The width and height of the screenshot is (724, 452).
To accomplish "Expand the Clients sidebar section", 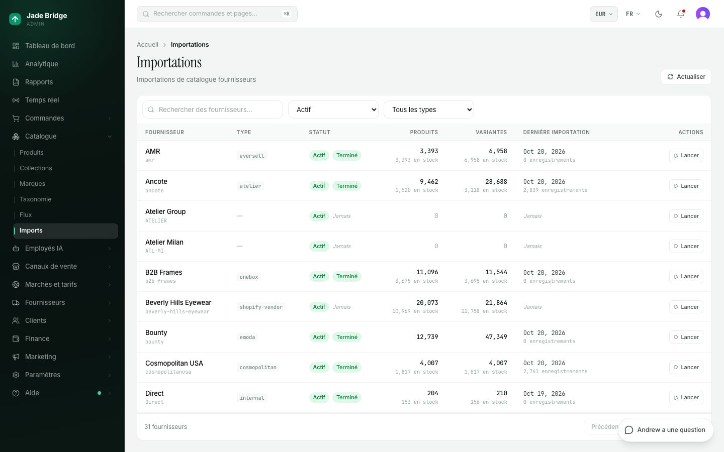I will 62,320.
